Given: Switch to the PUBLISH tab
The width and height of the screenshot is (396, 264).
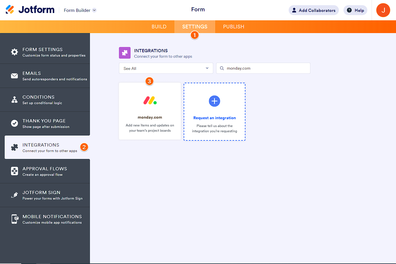Looking at the screenshot, I should click(x=234, y=26).
